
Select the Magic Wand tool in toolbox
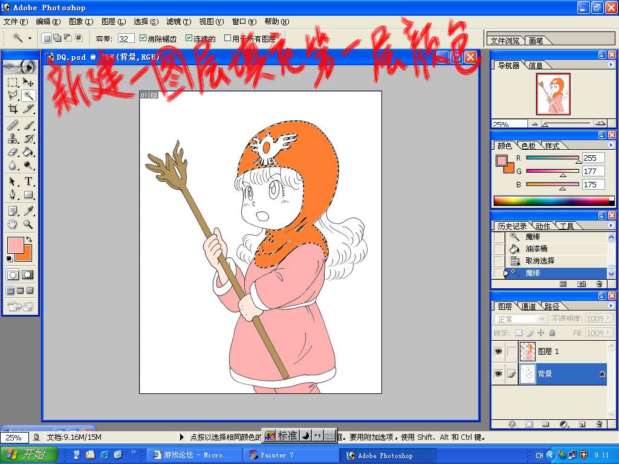point(28,95)
